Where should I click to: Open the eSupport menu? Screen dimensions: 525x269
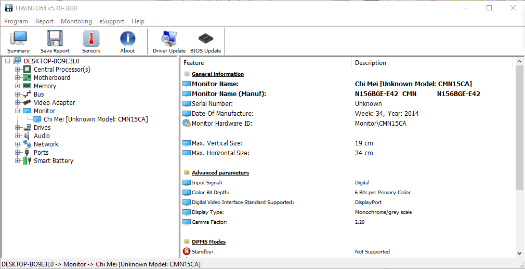[x=112, y=21]
